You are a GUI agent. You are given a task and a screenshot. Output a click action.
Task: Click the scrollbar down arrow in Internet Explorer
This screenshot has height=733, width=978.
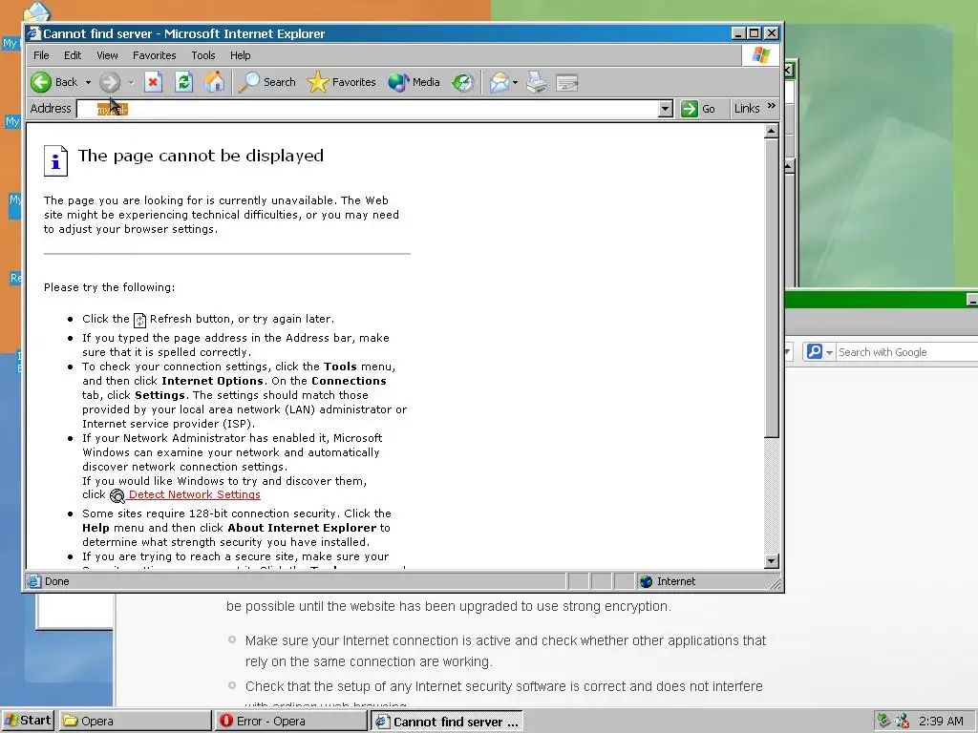click(x=772, y=561)
